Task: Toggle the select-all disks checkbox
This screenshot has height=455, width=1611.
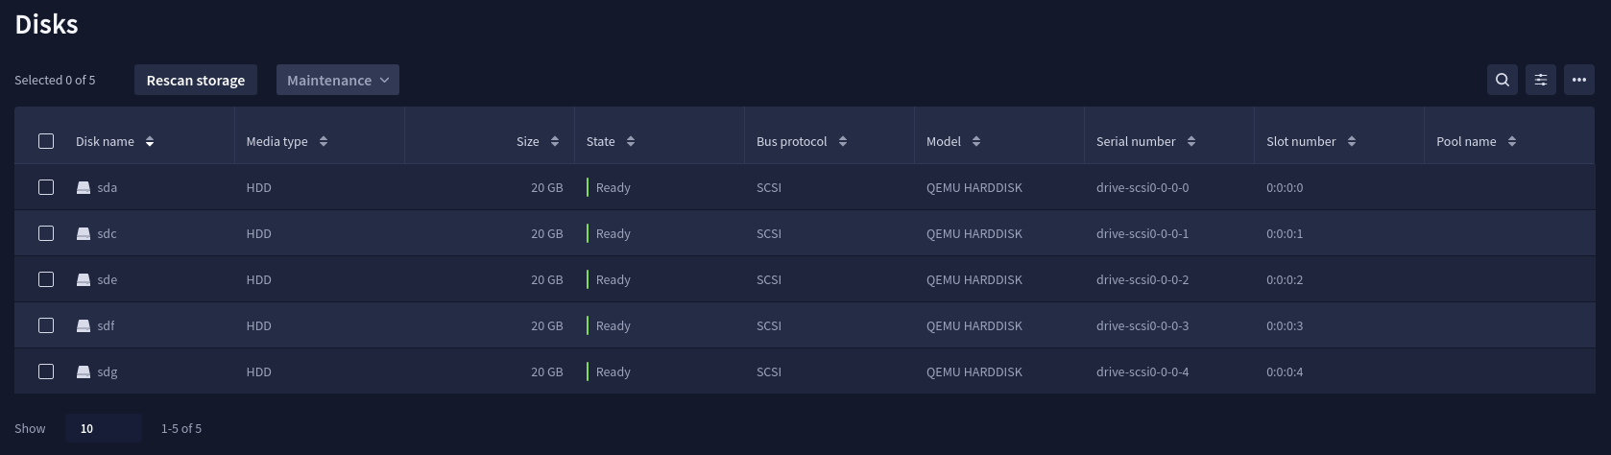Action: 46,141
